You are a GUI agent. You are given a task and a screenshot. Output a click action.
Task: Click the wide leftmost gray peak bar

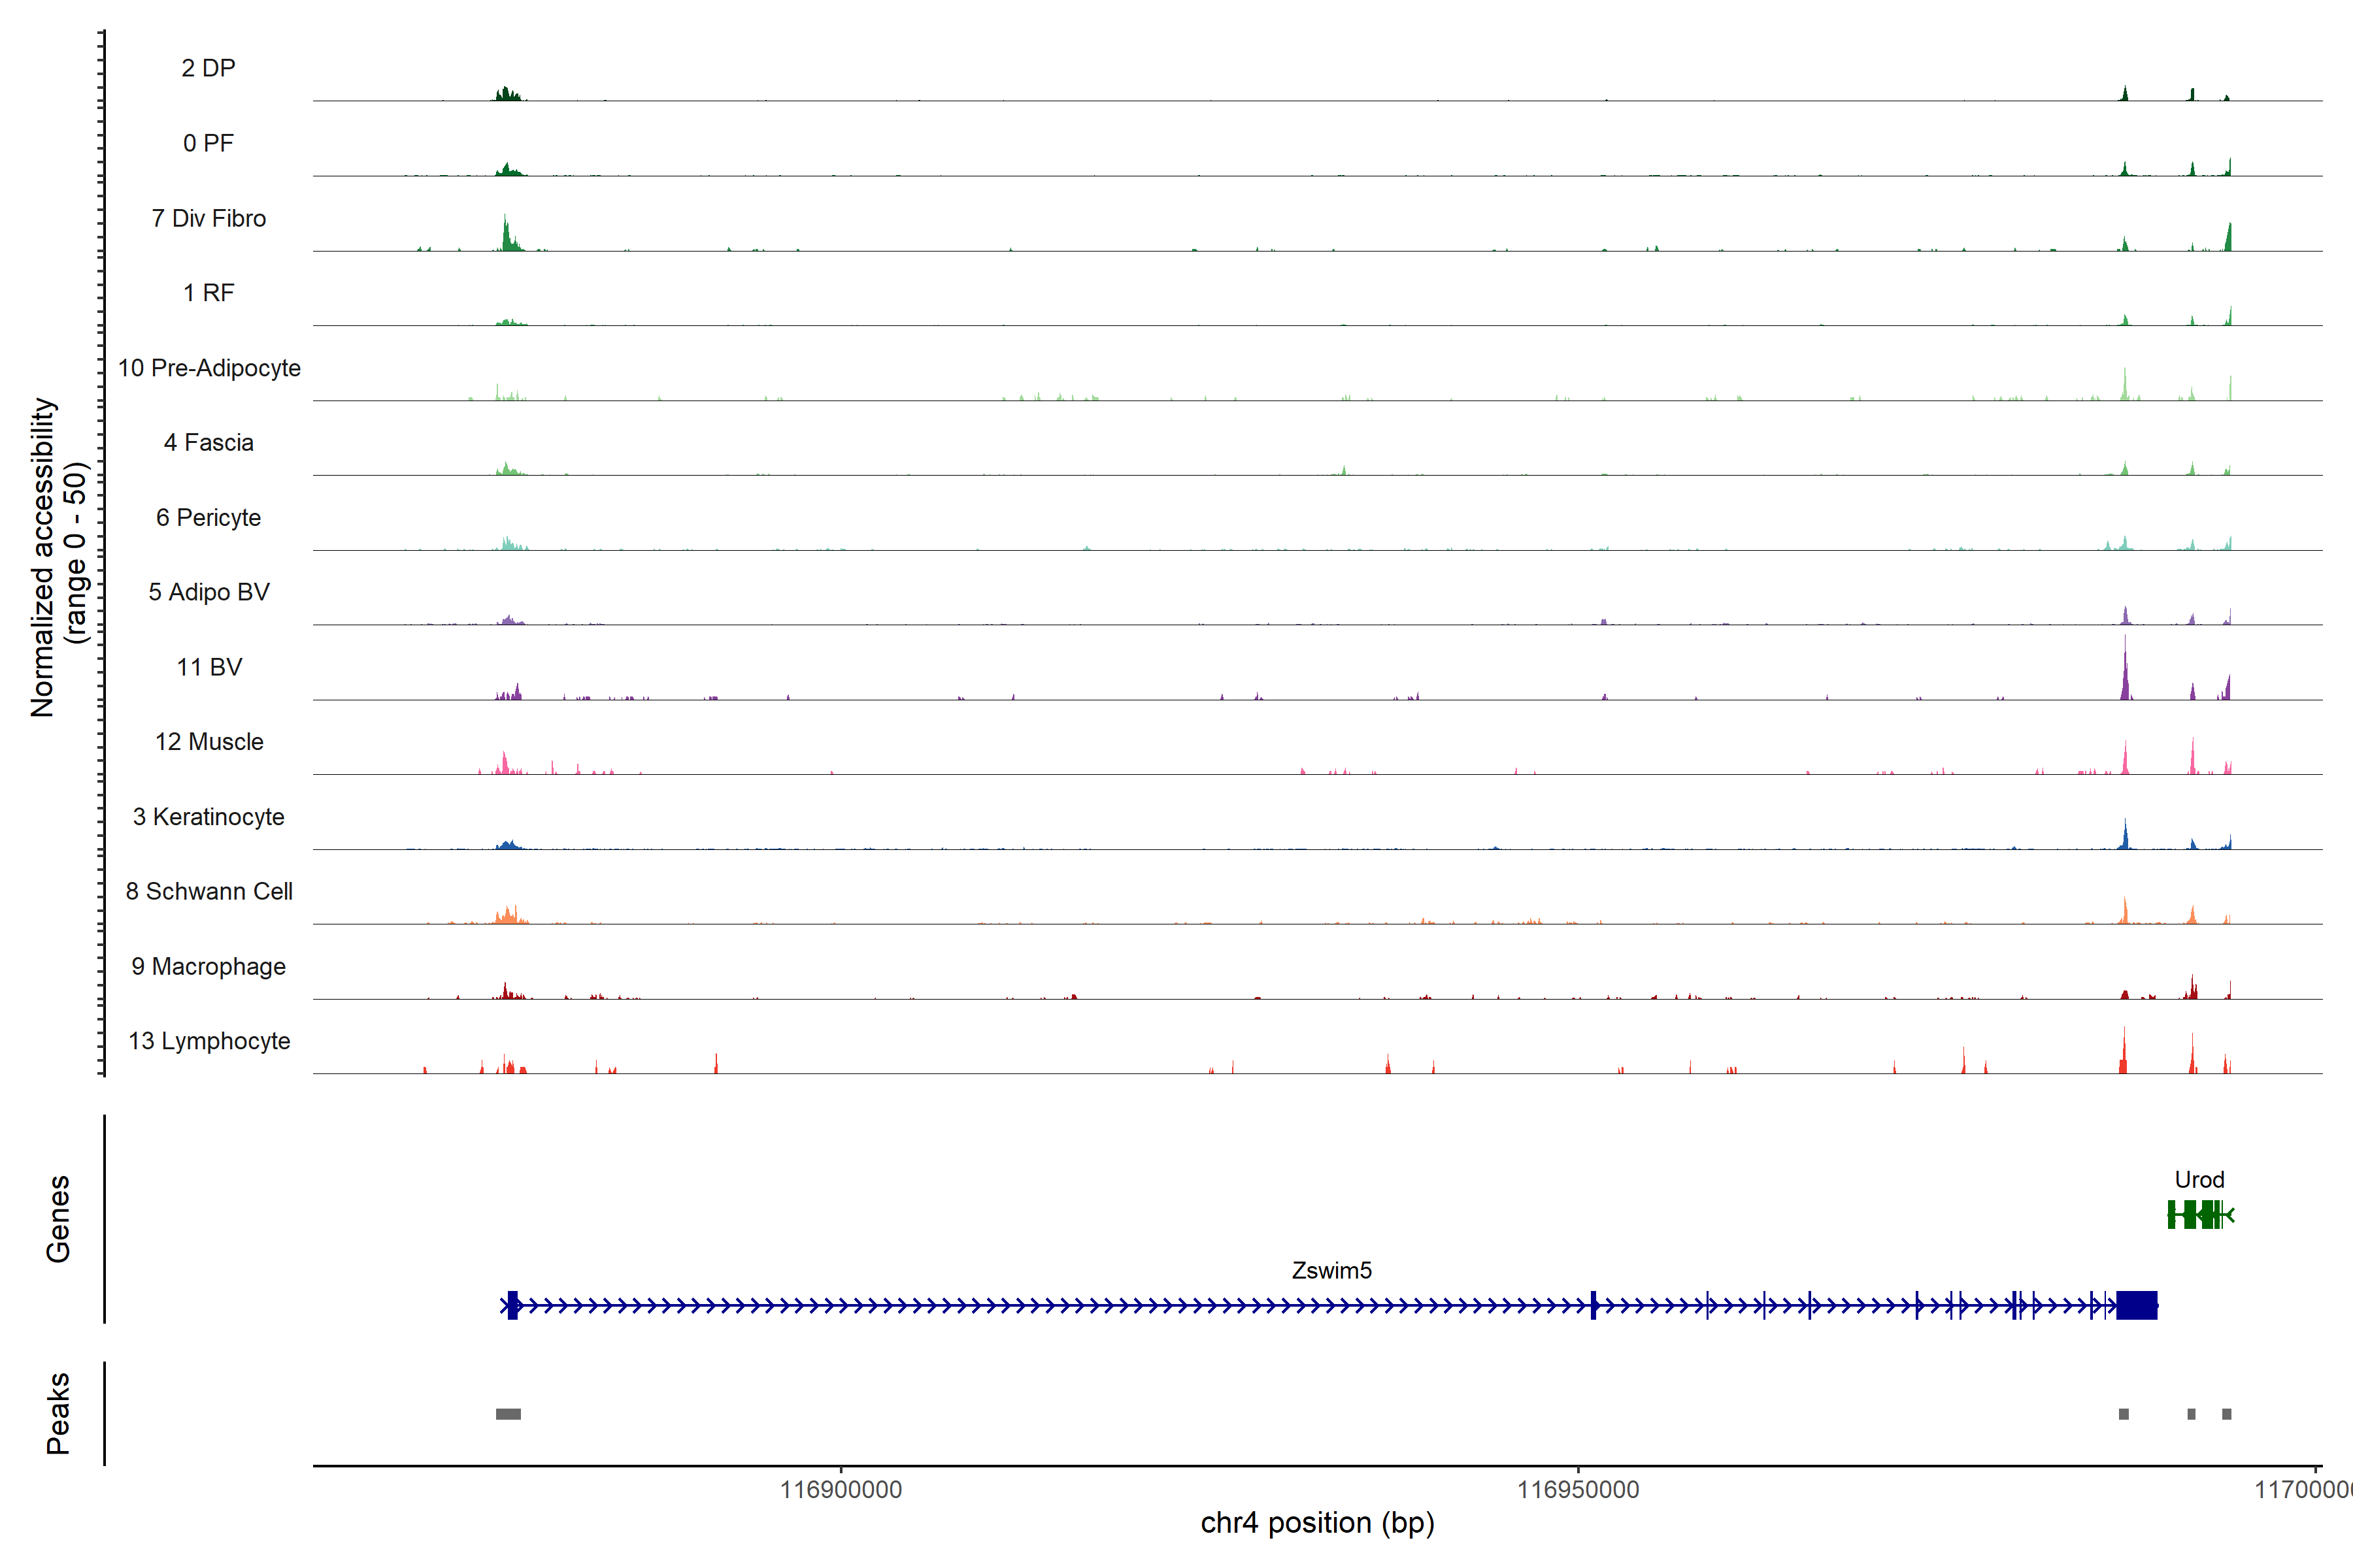pyautogui.click(x=509, y=1414)
